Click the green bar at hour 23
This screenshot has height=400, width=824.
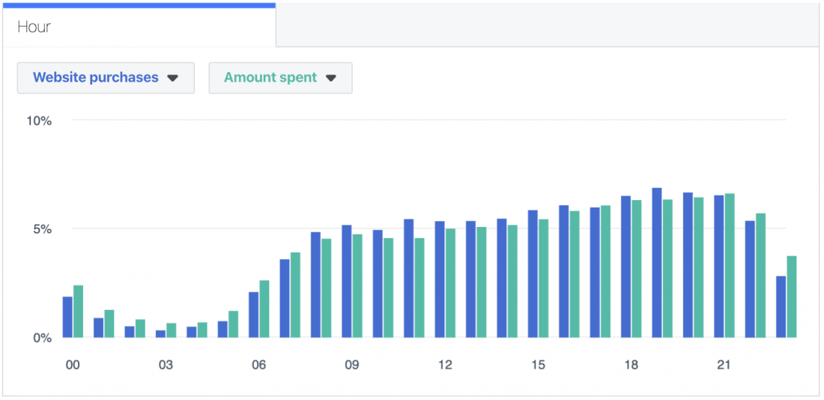tap(792, 297)
